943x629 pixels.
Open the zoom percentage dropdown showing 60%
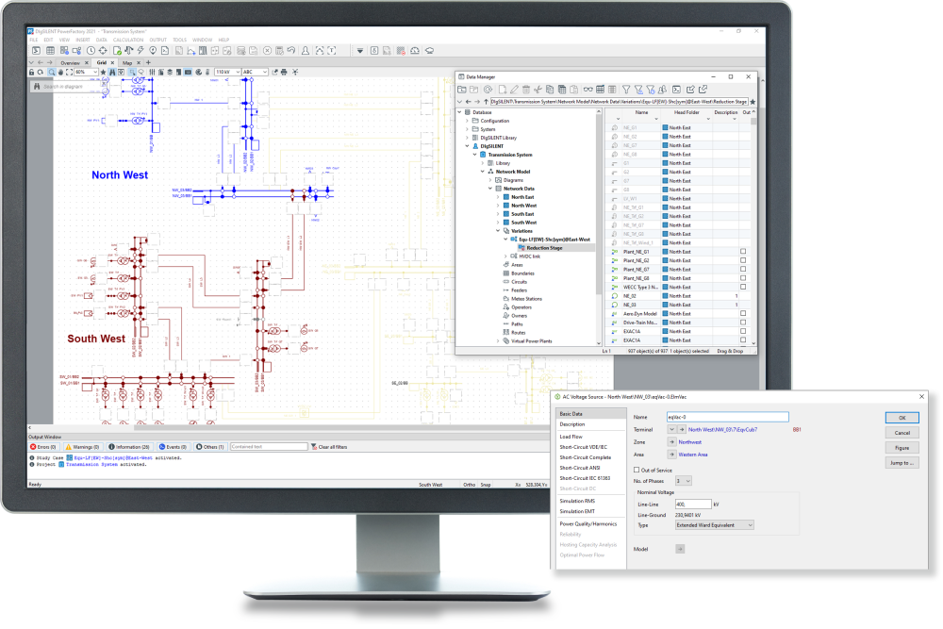pyautogui.click(x=86, y=73)
